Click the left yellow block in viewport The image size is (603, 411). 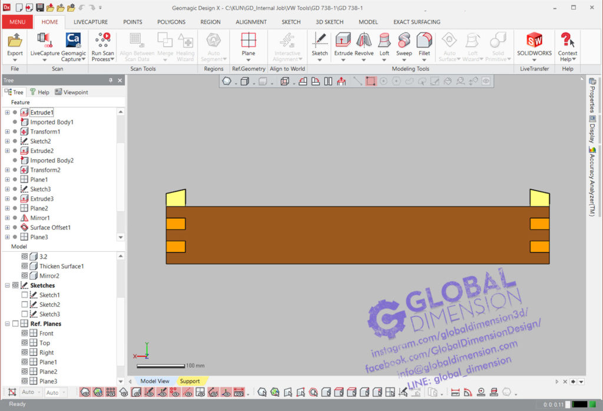click(x=175, y=198)
